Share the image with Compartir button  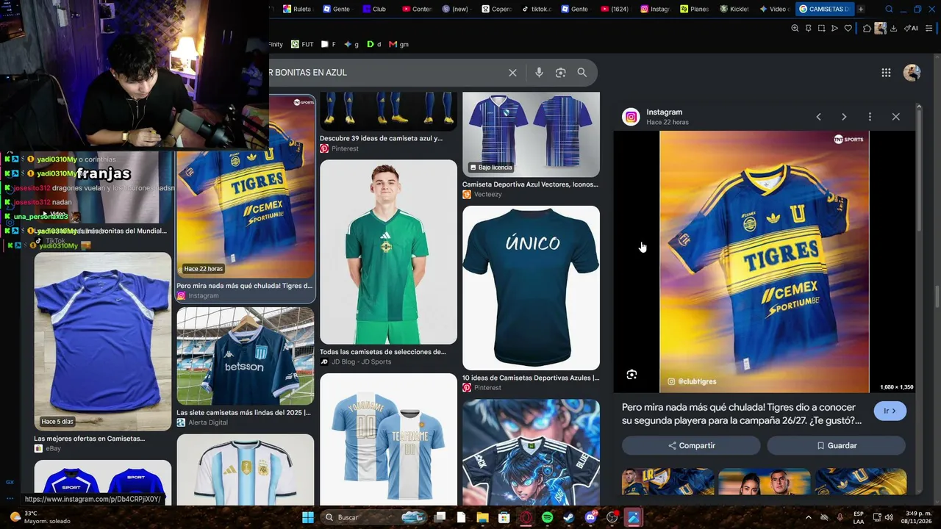pos(691,445)
